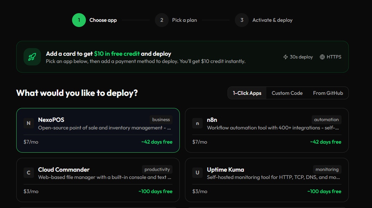Click ~42 days free on n8n card
372x208 pixels.
pos(326,142)
